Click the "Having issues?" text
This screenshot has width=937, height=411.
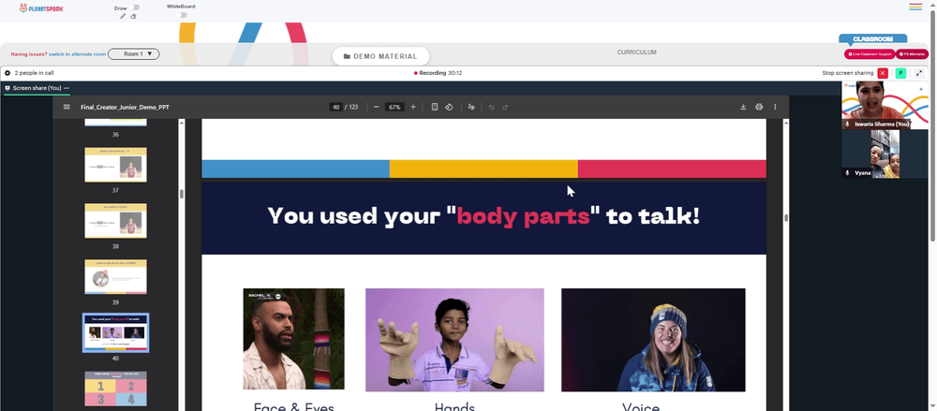coord(29,54)
